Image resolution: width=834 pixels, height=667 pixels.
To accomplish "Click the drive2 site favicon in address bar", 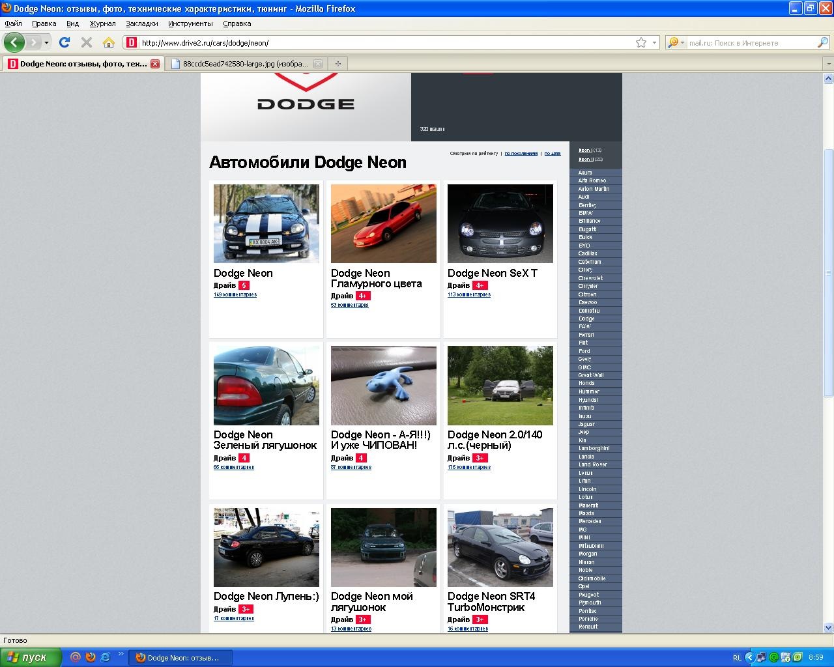I will 131,43.
